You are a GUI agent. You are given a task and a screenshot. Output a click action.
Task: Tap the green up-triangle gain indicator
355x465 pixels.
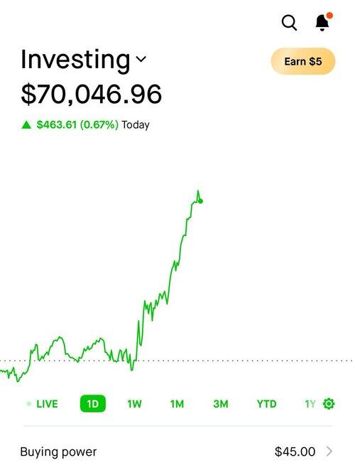point(26,124)
